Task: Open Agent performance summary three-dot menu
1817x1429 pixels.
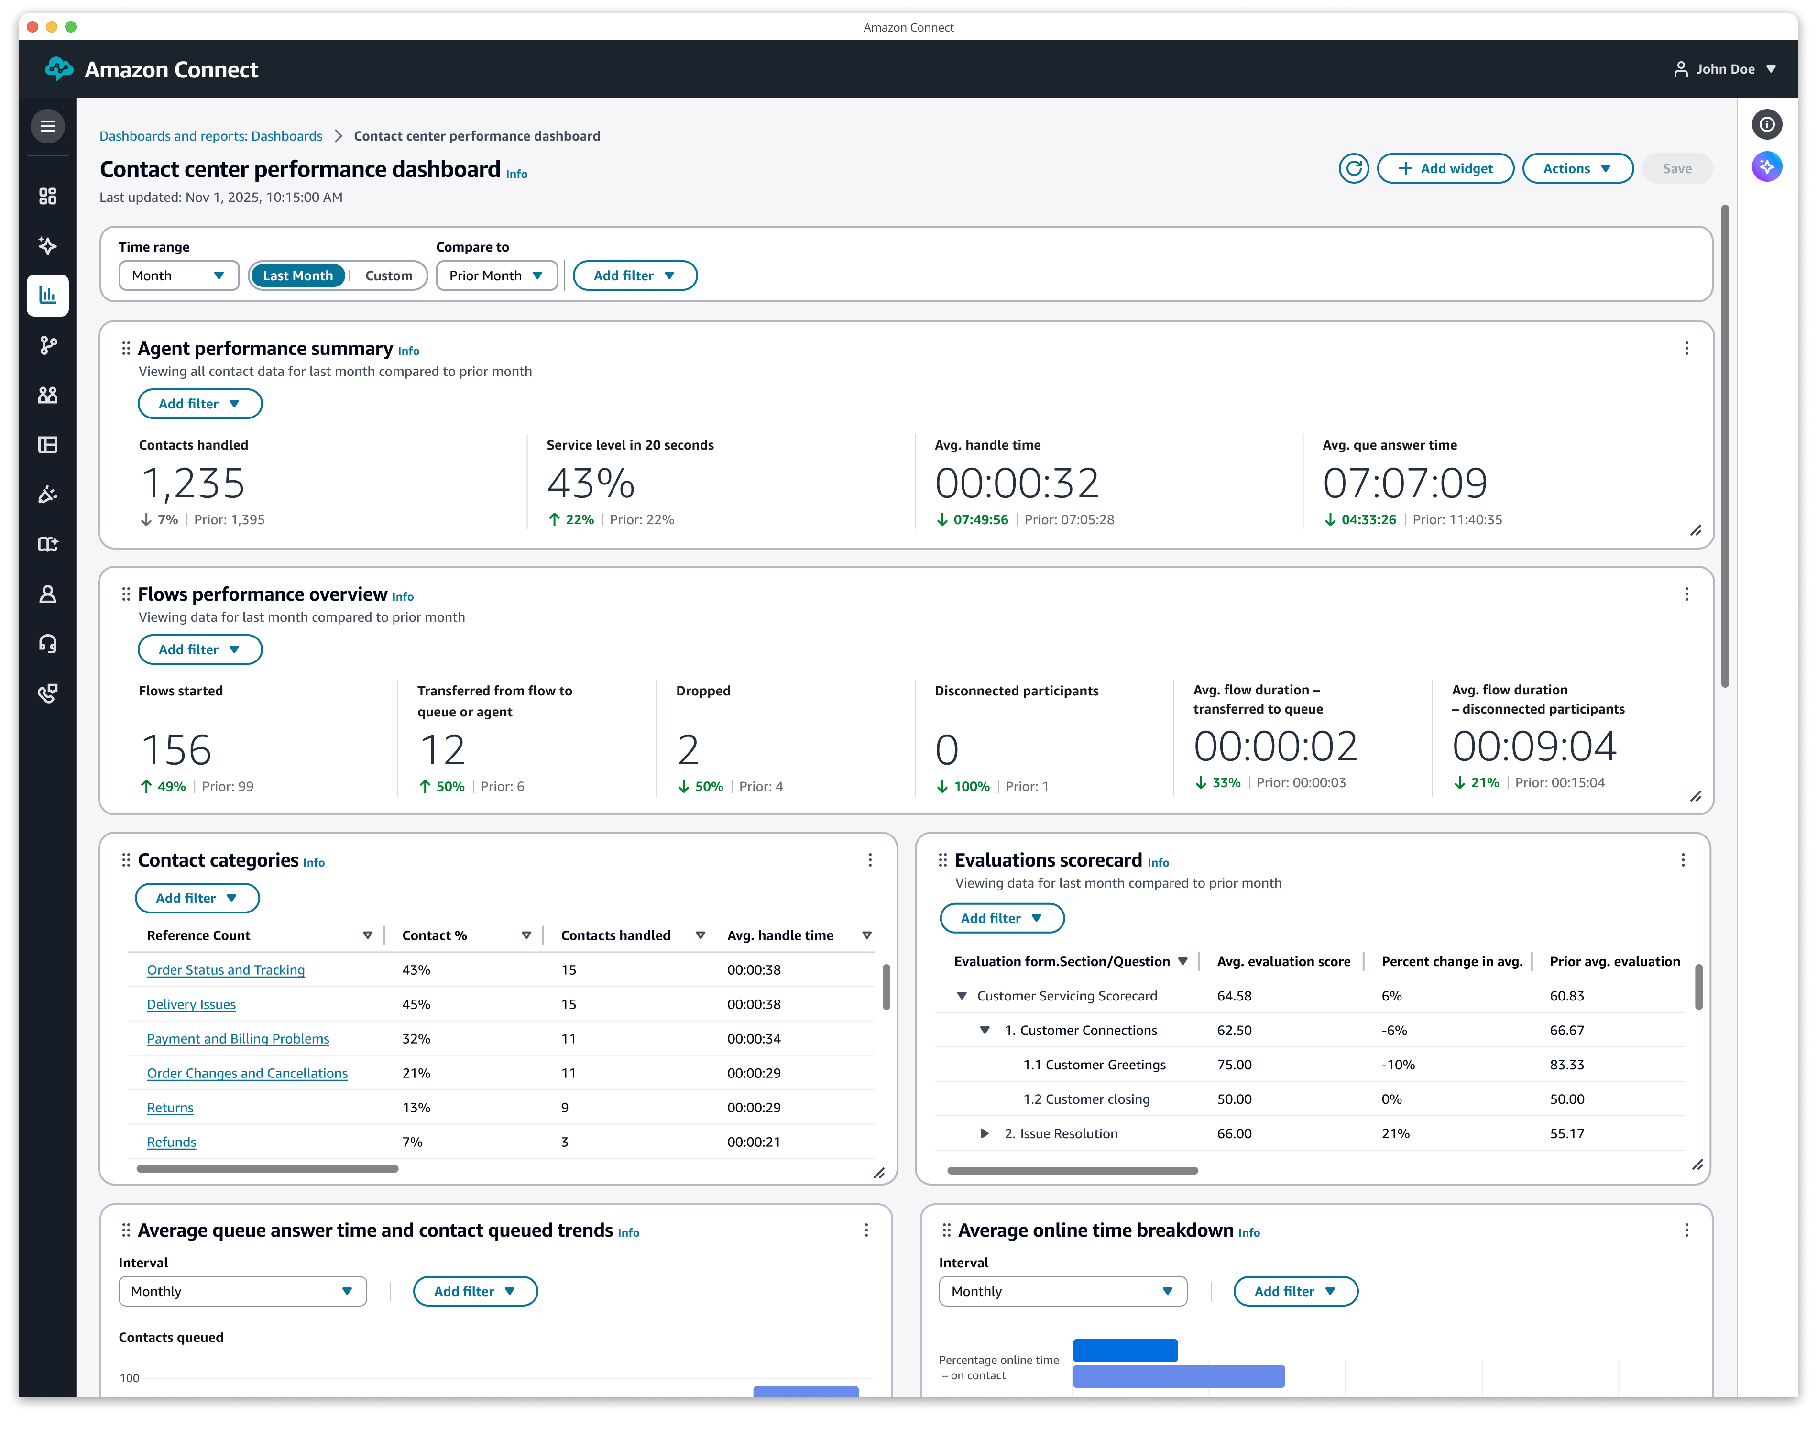Action: tap(1686, 348)
